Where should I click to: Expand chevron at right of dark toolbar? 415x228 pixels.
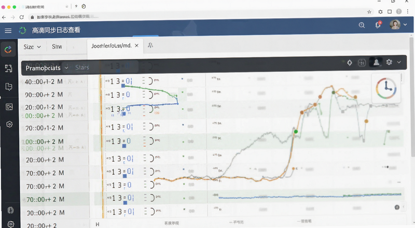399,62
